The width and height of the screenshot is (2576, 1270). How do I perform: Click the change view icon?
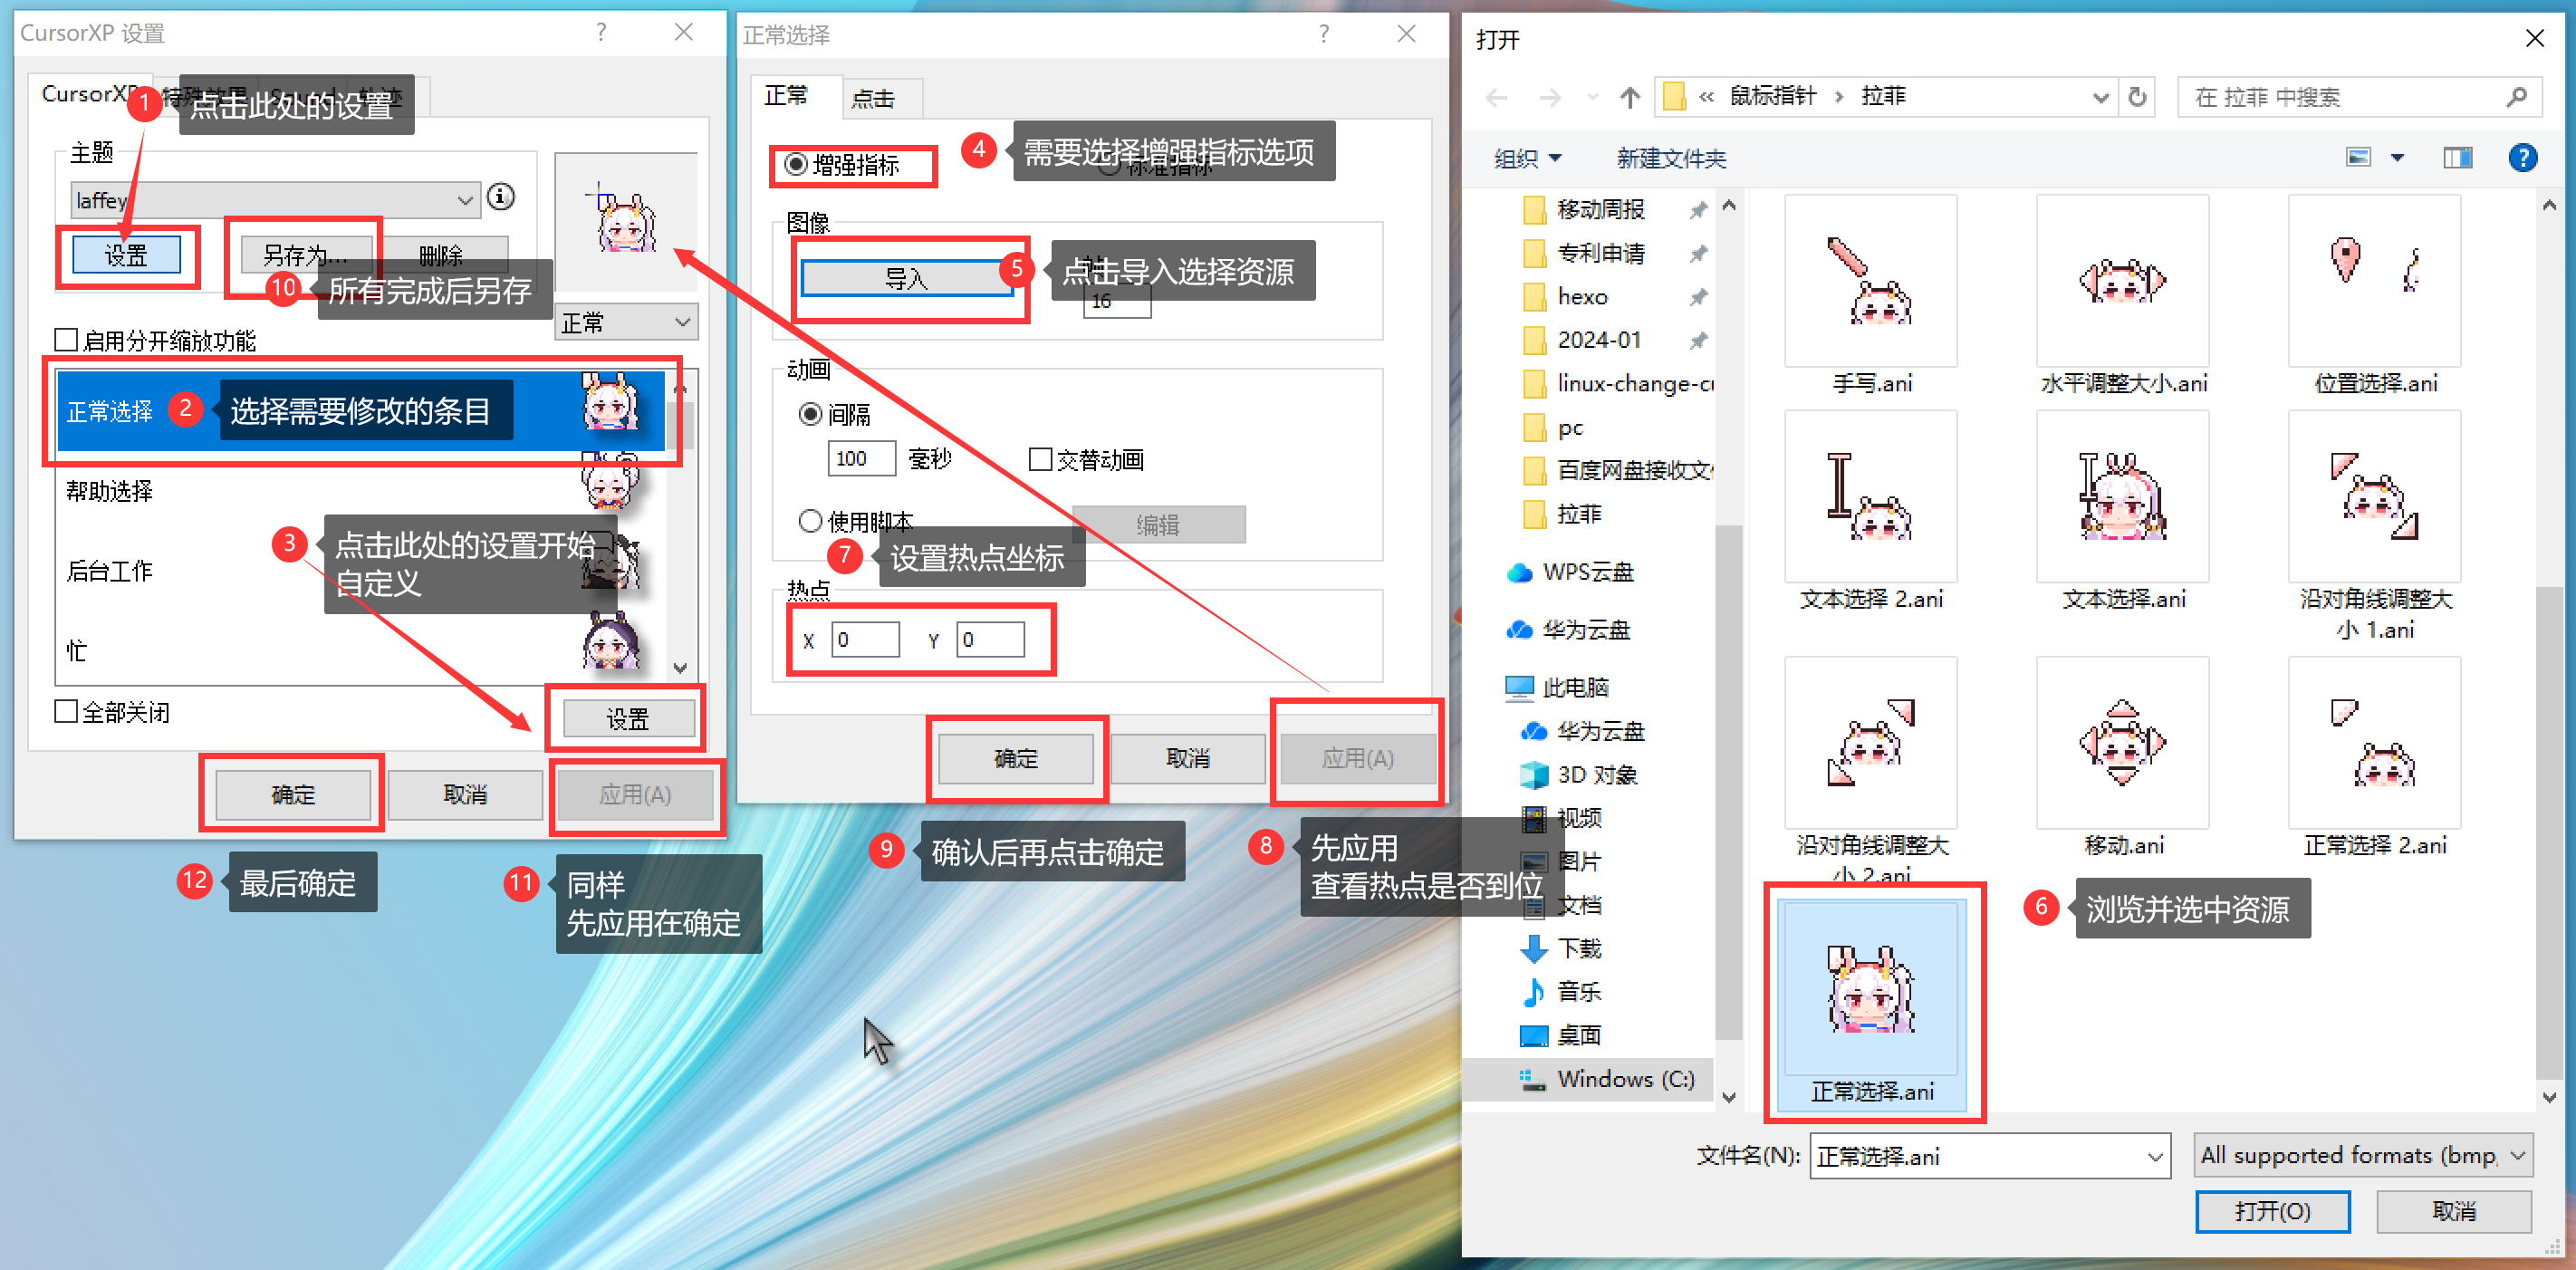(x=2359, y=157)
